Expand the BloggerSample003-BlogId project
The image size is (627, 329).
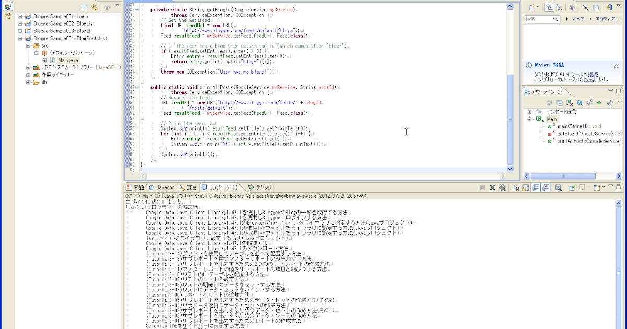tap(20, 31)
